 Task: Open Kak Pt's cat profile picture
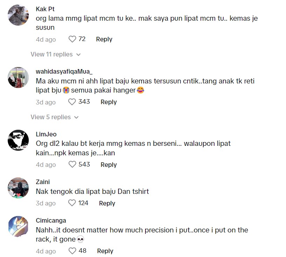[18, 15]
